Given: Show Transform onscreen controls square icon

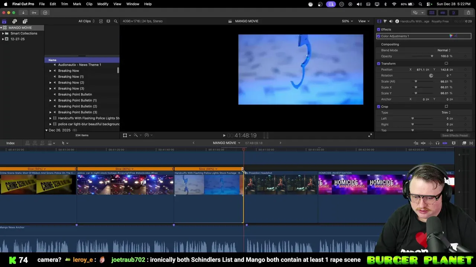Looking at the screenshot, I should coord(446,63).
